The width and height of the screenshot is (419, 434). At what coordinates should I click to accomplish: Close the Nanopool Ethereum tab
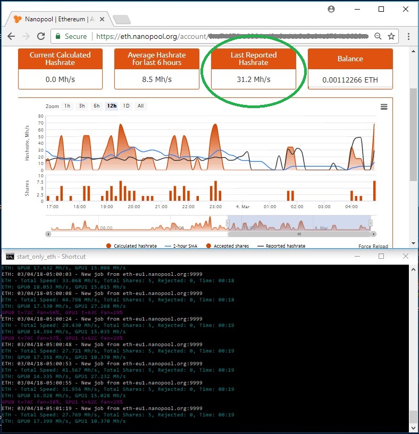click(102, 19)
